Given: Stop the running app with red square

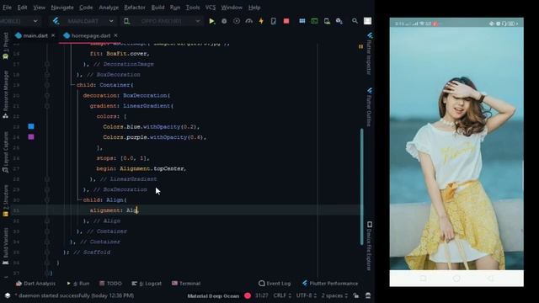Looking at the screenshot, I should (x=286, y=21).
